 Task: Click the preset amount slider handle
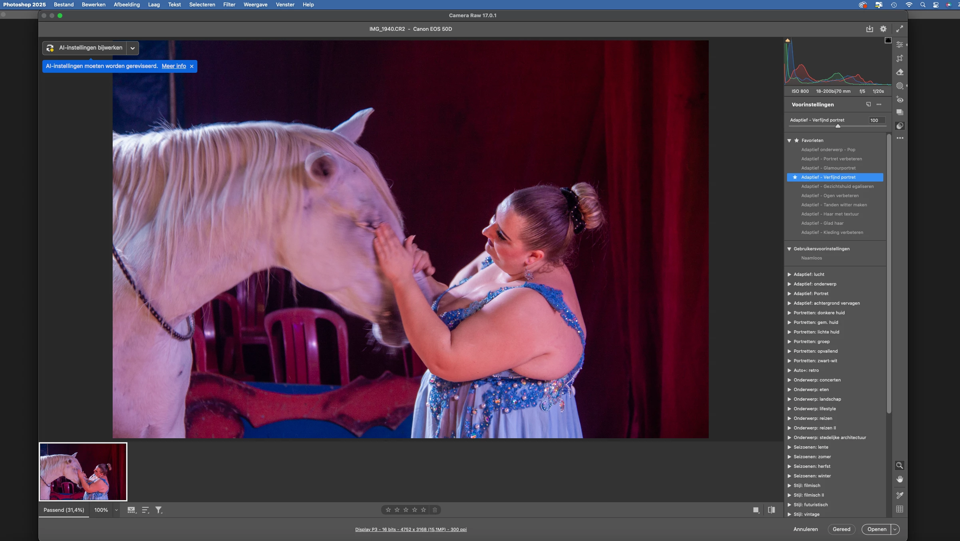click(838, 126)
